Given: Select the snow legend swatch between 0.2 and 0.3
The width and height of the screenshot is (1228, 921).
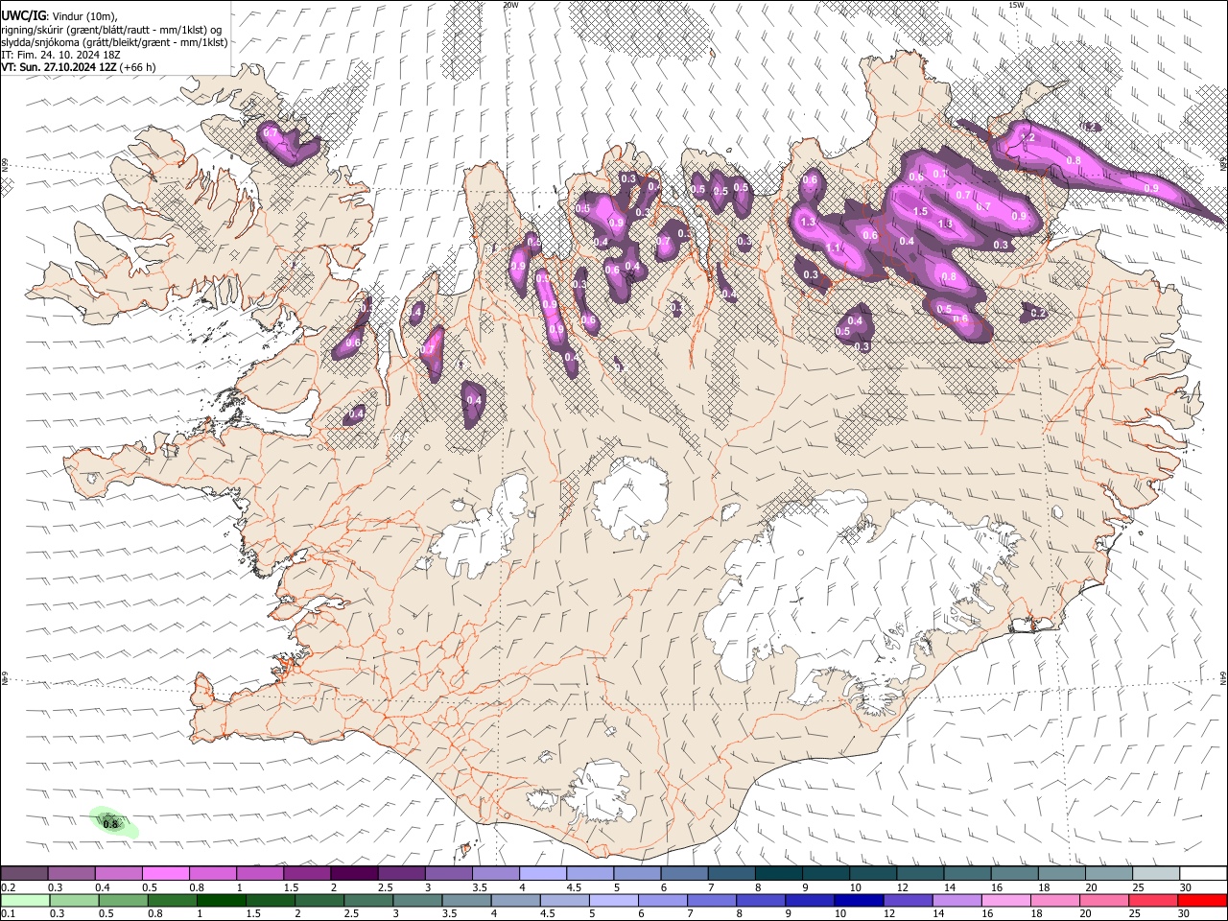Looking at the screenshot, I should click(25, 873).
